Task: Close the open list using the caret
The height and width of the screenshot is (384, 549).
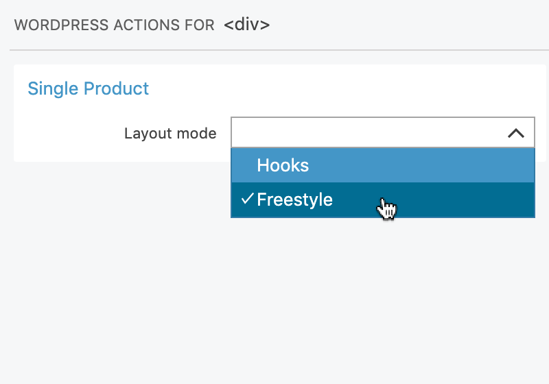Action: (516, 133)
